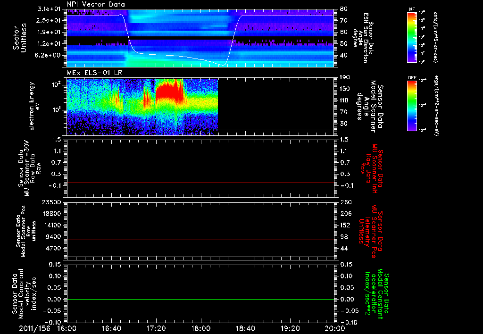Click the "260" telemetry tick label
The height and width of the screenshot is (334, 483).
[345, 202]
